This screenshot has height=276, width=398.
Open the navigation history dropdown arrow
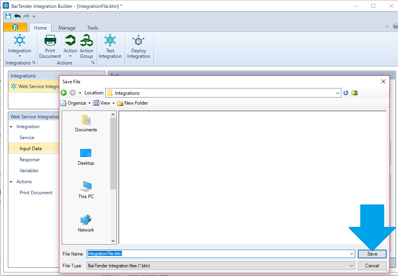pyautogui.click(x=80, y=93)
